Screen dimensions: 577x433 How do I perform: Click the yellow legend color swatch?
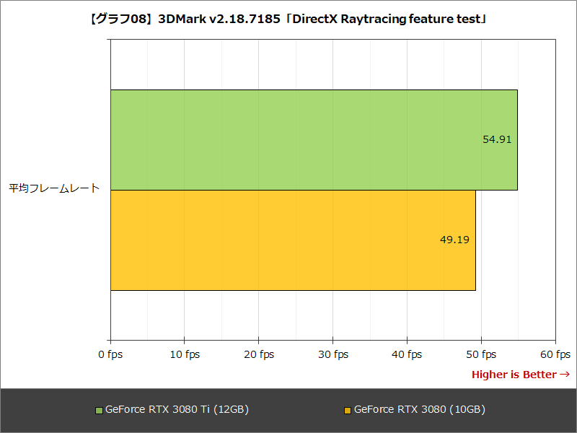coord(346,408)
